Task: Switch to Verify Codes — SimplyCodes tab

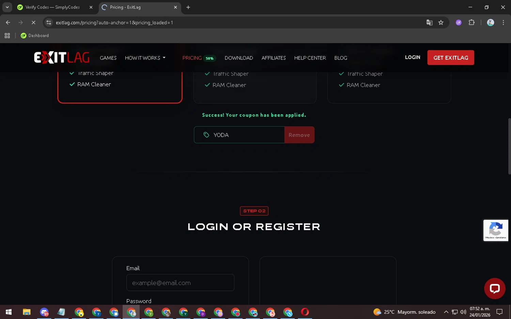Action: tap(52, 7)
